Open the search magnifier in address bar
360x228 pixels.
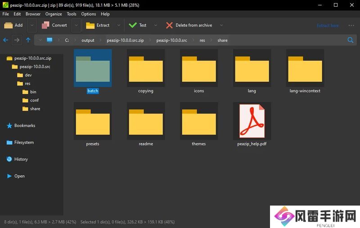(350, 40)
